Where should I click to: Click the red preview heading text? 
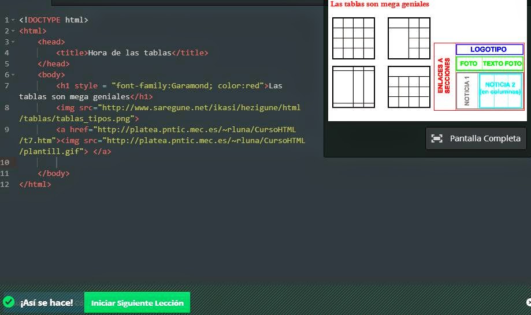pos(380,4)
